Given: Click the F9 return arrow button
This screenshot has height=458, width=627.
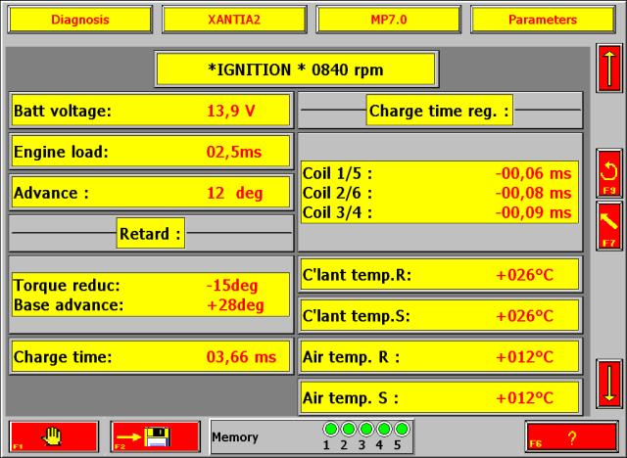Looking at the screenshot, I should [x=609, y=173].
